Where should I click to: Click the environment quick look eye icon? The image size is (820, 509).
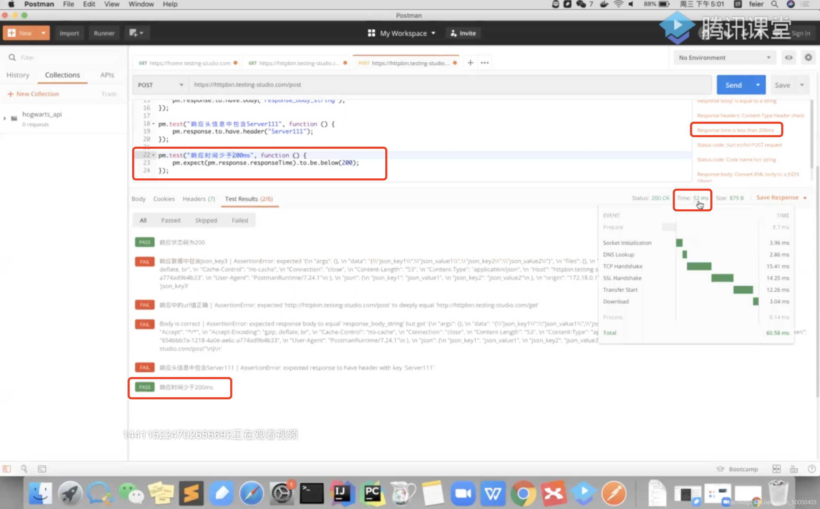tap(788, 58)
